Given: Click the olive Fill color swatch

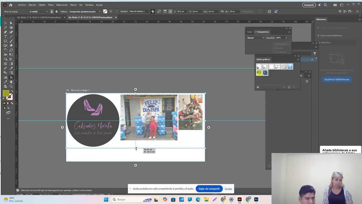Looking at the screenshot, I should (x=6, y=93).
